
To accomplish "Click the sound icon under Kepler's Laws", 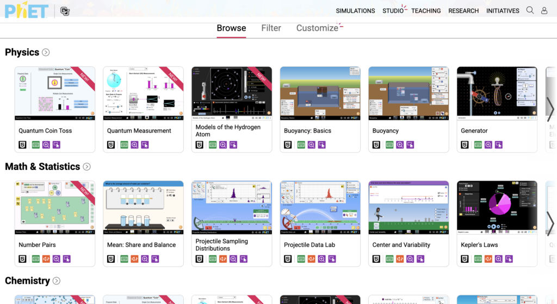I will click(x=488, y=259).
